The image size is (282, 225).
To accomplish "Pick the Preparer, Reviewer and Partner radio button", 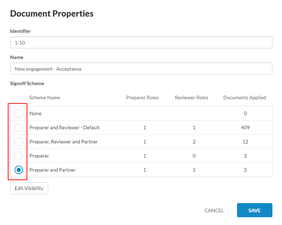I will [x=19, y=142].
